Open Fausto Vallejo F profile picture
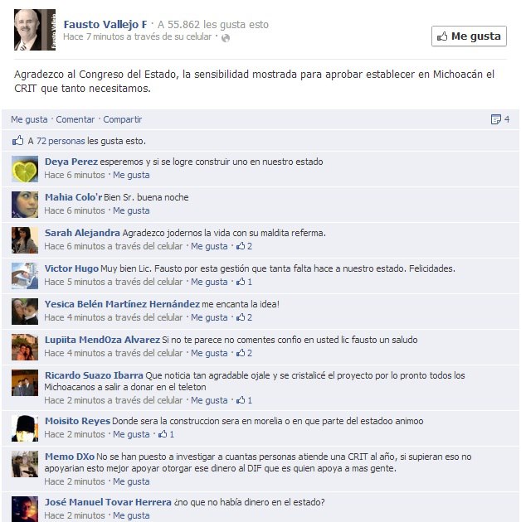 [x=35, y=30]
